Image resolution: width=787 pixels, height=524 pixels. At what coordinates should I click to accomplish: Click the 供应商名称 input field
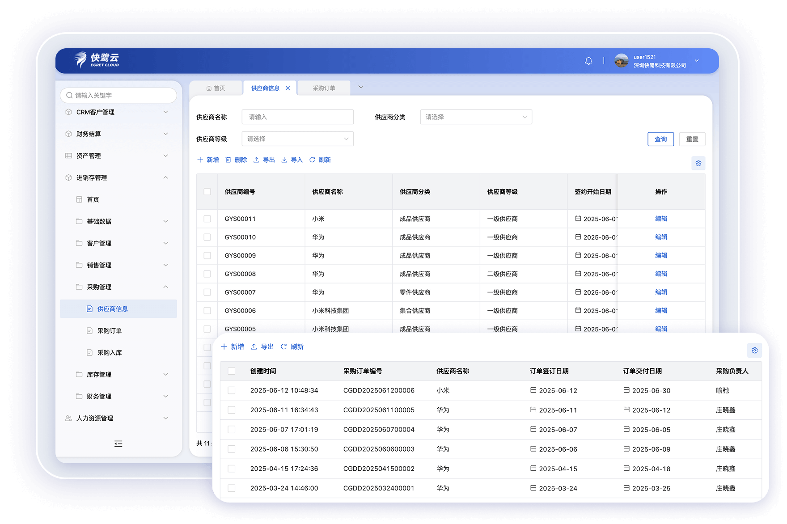pos(297,117)
